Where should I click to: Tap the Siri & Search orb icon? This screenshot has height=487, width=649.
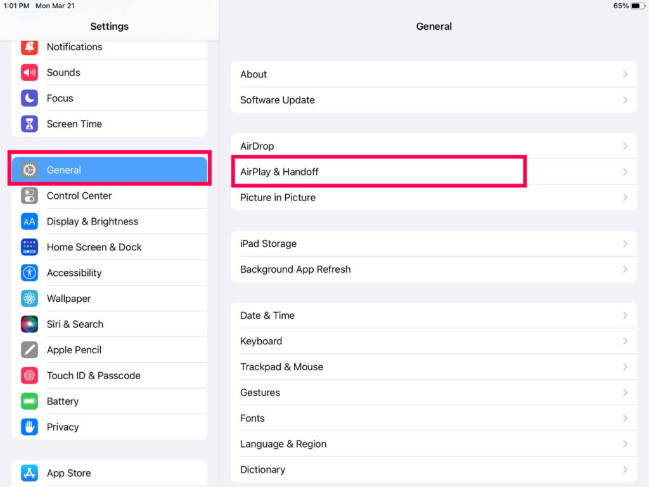coord(29,324)
